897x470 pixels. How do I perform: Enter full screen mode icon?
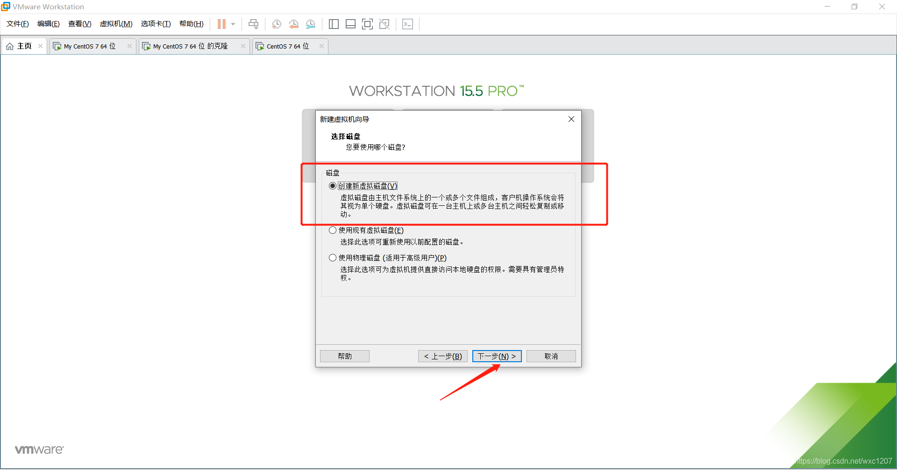tap(368, 24)
